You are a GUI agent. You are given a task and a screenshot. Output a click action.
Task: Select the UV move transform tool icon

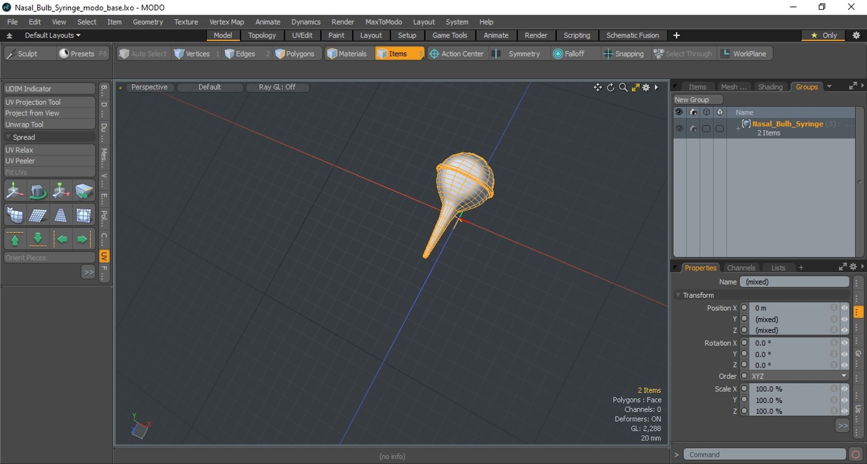[x=15, y=191]
